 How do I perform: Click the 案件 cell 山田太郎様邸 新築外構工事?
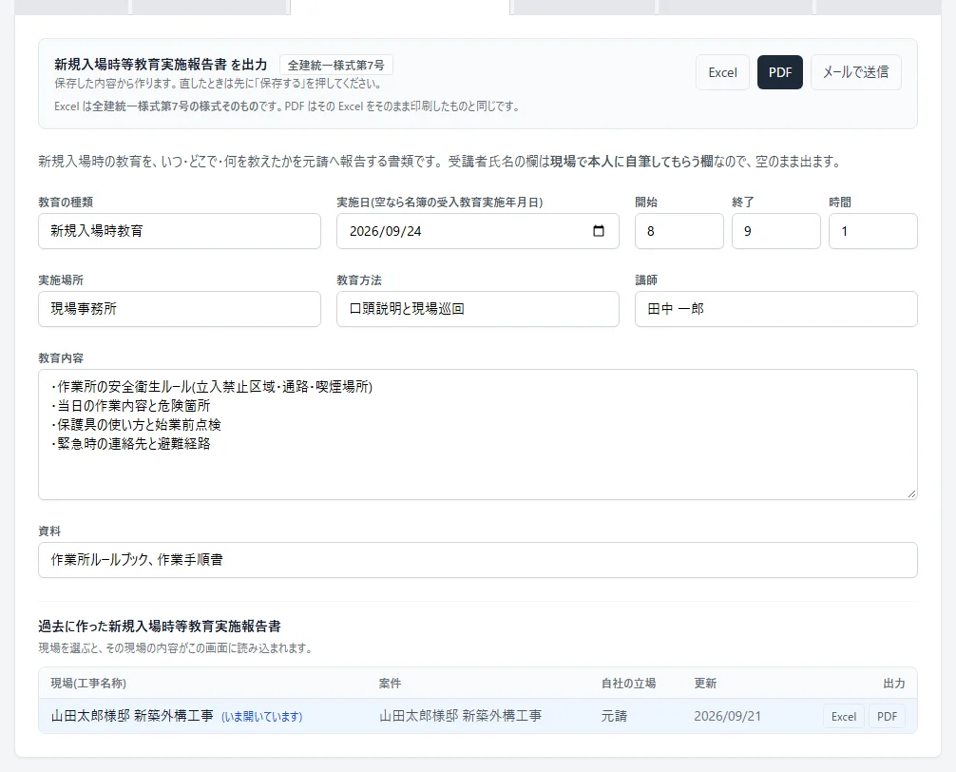coord(460,716)
